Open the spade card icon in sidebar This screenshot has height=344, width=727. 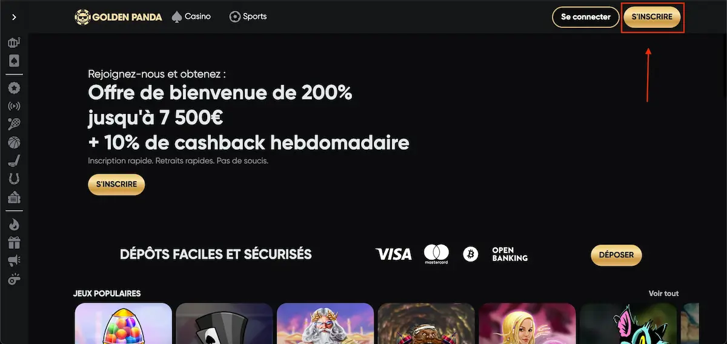[14, 61]
